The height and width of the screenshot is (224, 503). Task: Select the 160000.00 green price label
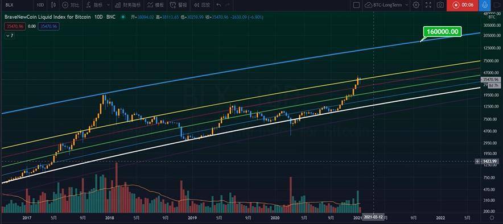(442, 31)
